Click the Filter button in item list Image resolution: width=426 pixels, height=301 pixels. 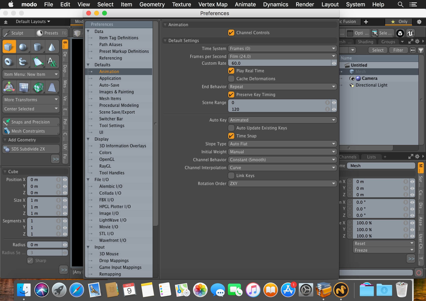[x=398, y=50]
